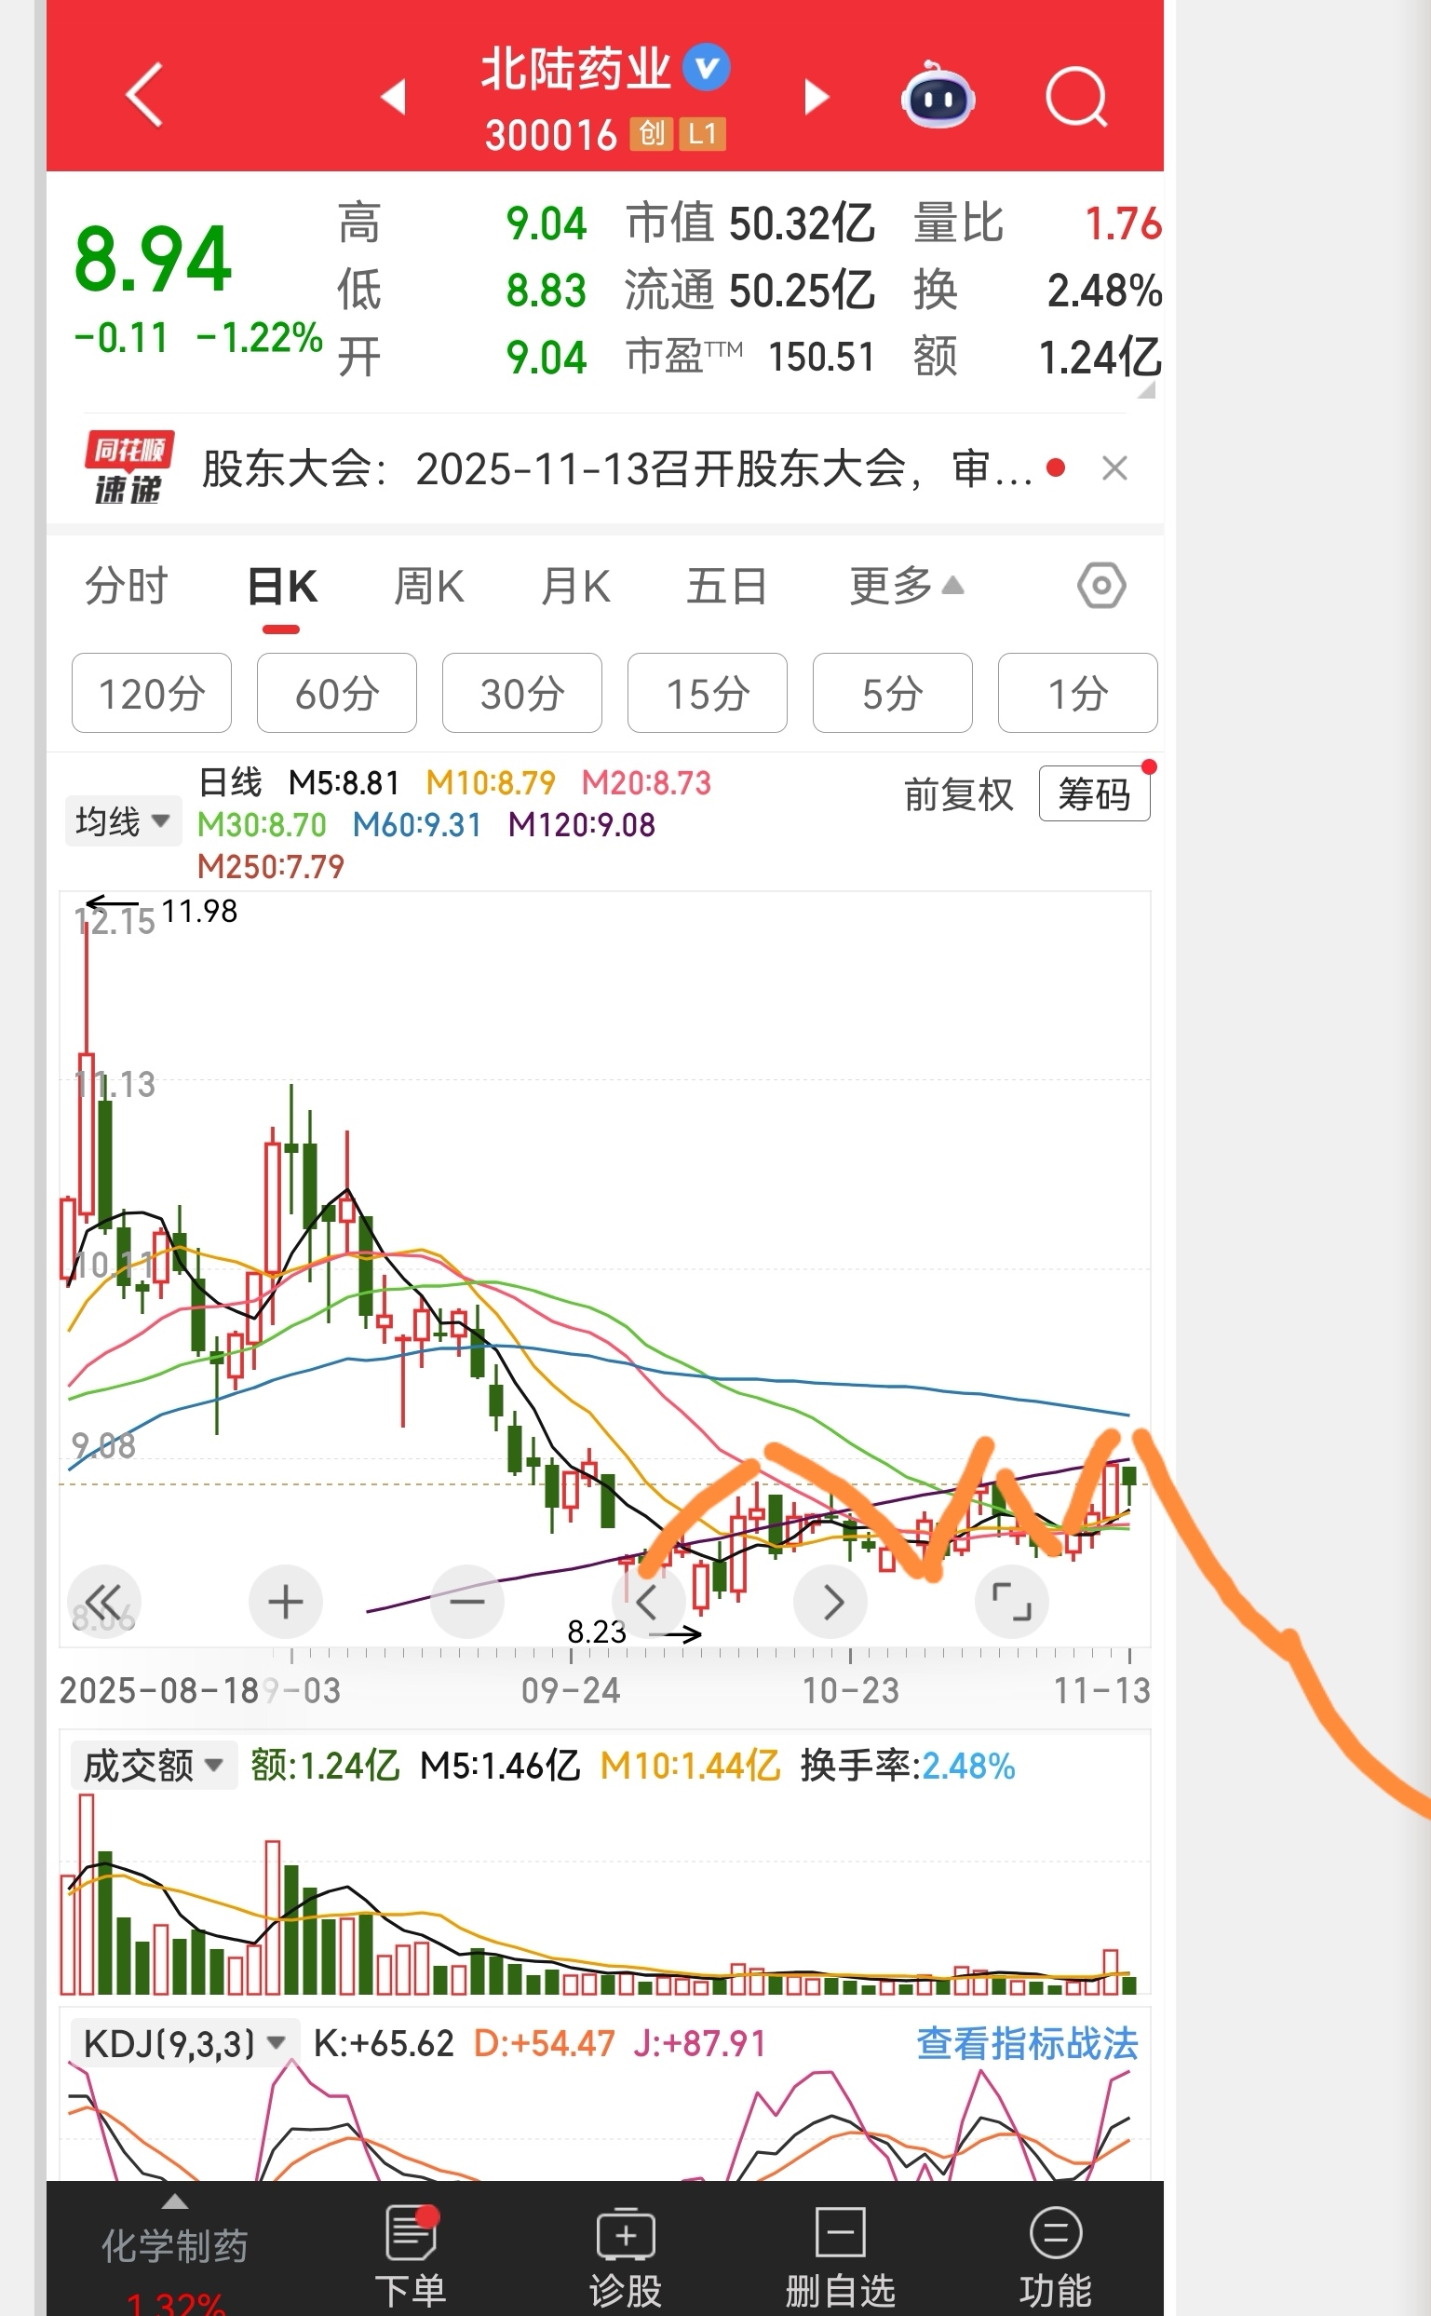Open the 同花顺速递 news logo
Image resolution: width=1431 pixels, height=2316 pixels.
[x=128, y=467]
